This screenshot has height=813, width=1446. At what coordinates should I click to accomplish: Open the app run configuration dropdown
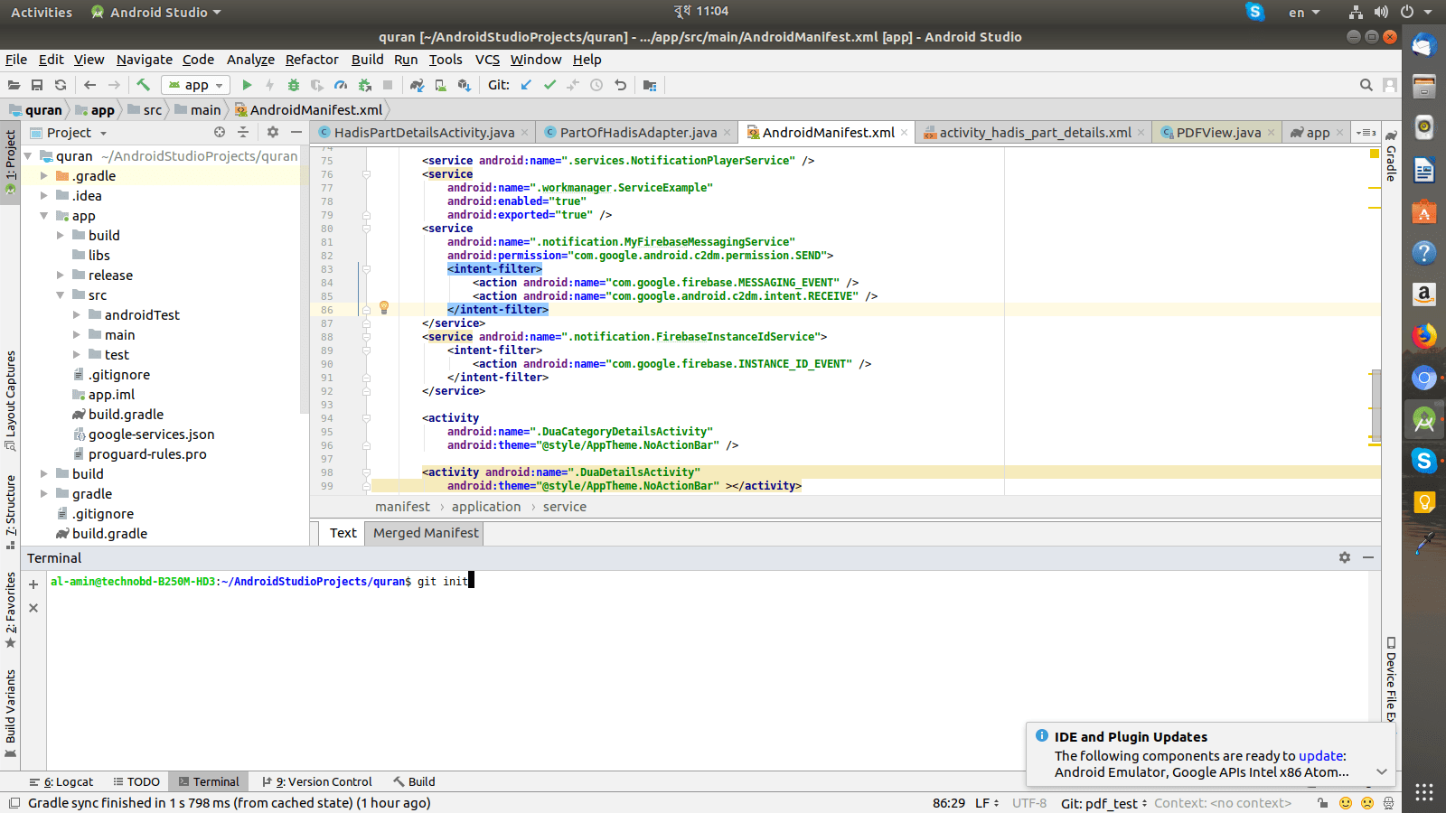(196, 85)
